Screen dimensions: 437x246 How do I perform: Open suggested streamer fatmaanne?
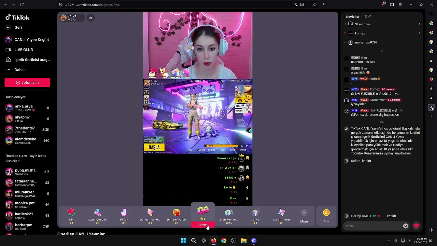pos(27,183)
